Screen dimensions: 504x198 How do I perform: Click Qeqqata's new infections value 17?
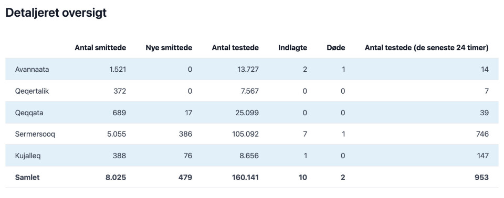coord(188,113)
